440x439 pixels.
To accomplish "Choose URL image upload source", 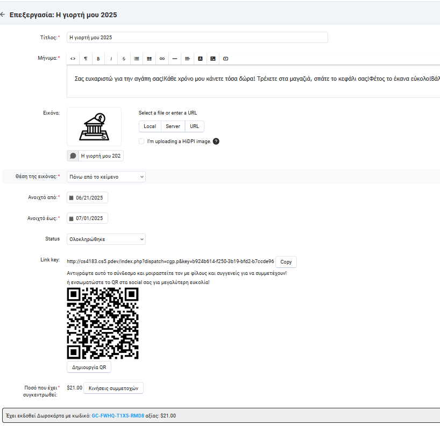I will 195,126.
